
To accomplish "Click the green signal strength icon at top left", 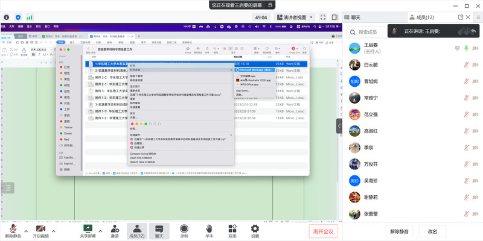I will pyautogui.click(x=30, y=17).
